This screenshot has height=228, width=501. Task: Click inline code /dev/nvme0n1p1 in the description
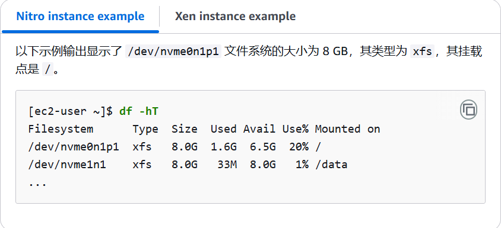click(x=173, y=52)
